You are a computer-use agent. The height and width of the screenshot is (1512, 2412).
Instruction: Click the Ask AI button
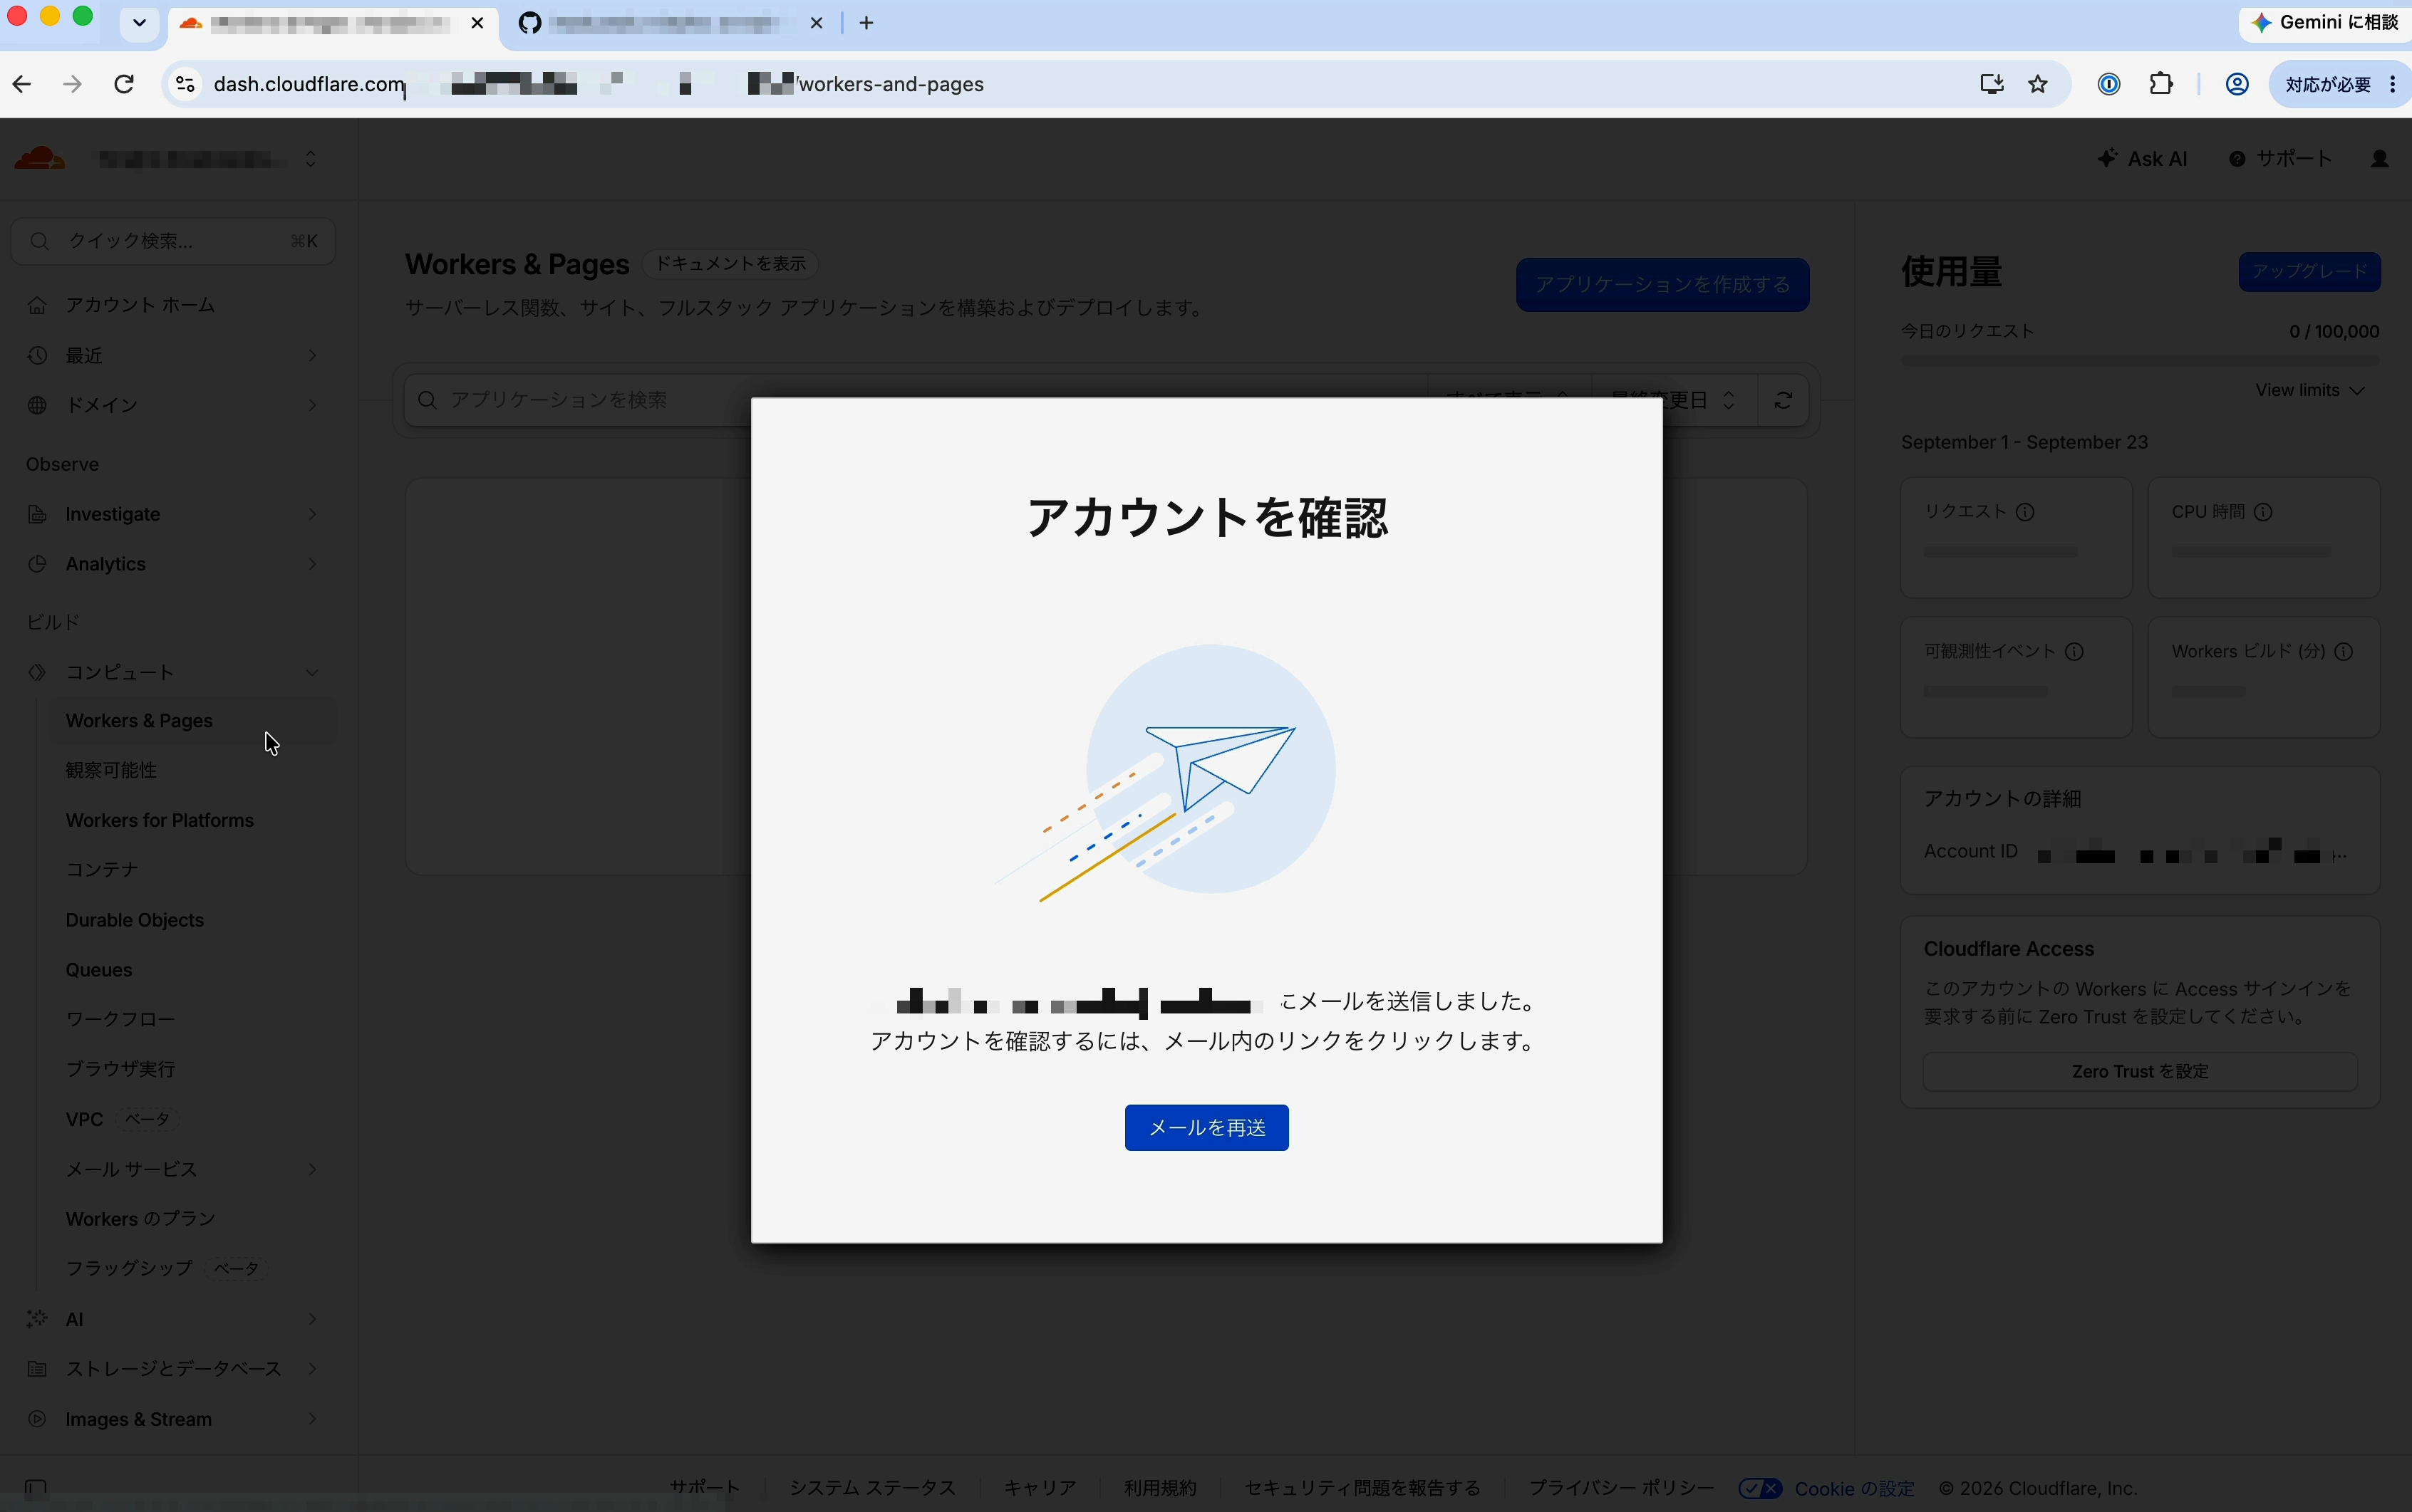coord(2142,159)
